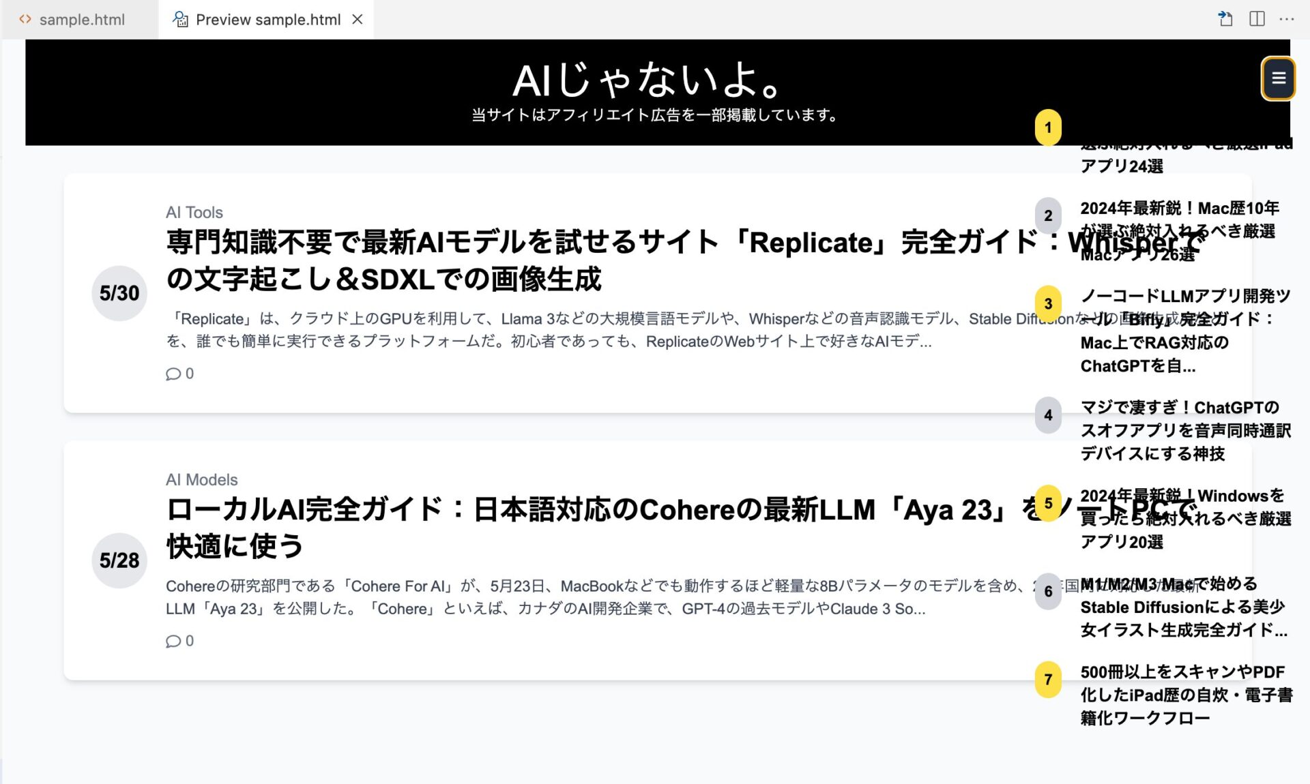Click the AIじゃないよ。 site title
The image size is (1310, 784).
(647, 80)
